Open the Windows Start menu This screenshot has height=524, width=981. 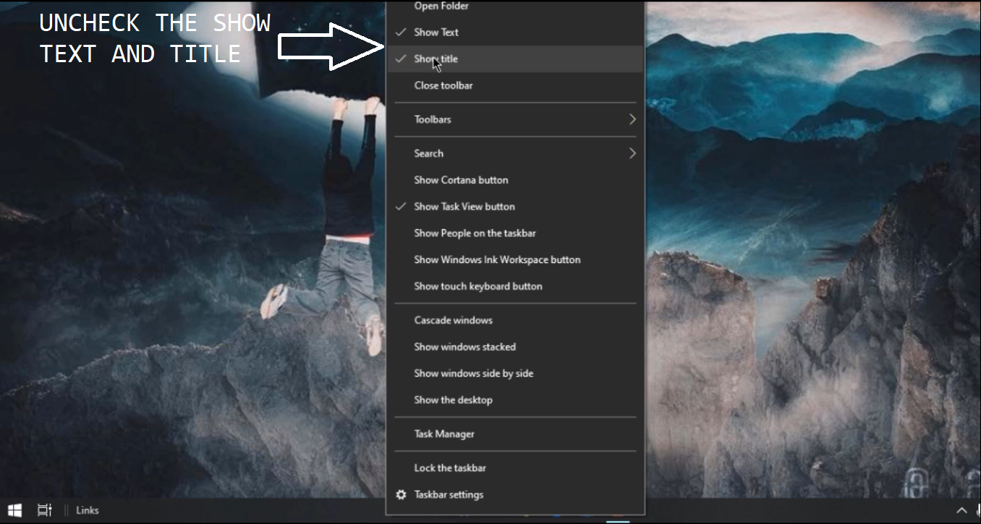point(14,510)
